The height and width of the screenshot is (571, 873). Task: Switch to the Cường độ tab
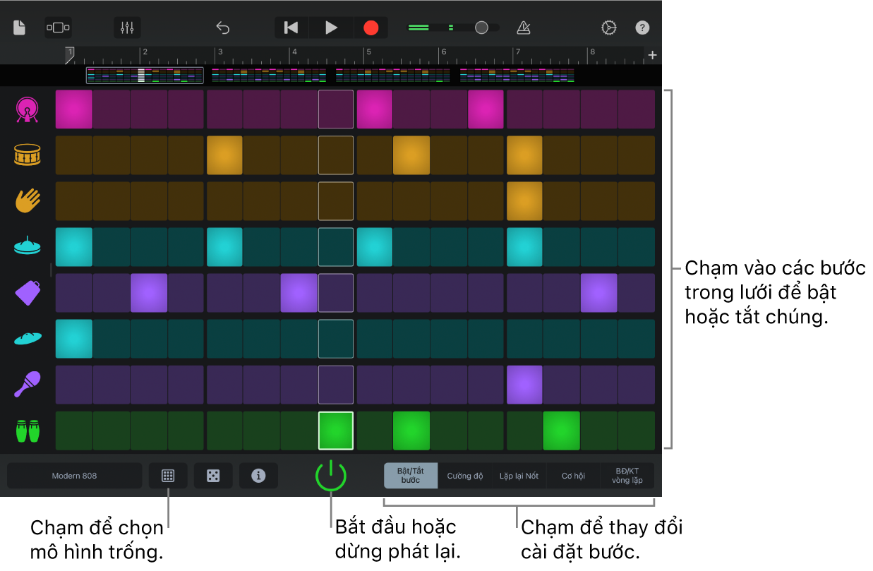pyautogui.click(x=465, y=476)
